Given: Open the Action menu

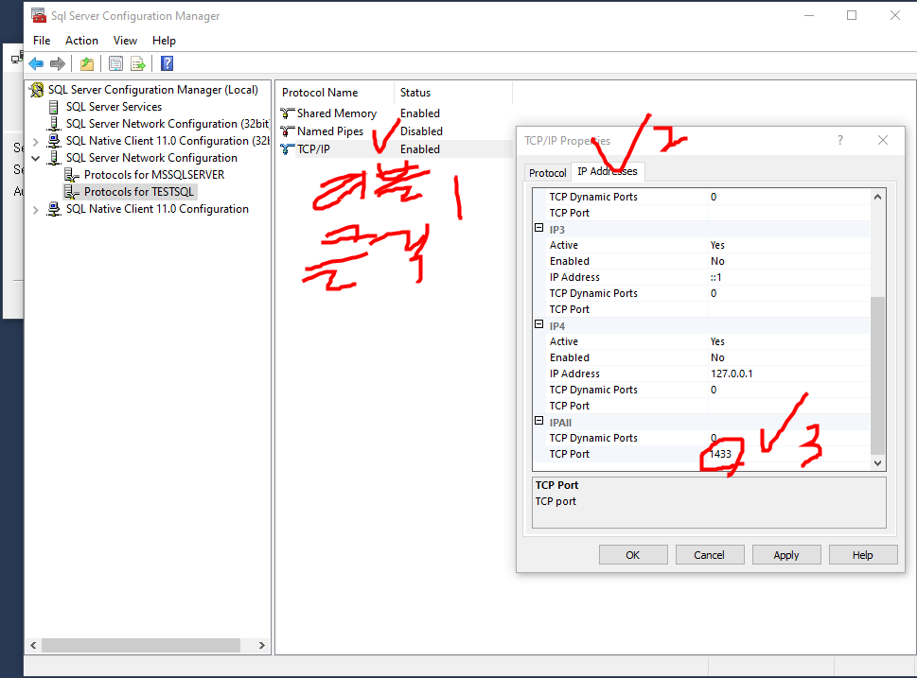Looking at the screenshot, I should point(81,41).
